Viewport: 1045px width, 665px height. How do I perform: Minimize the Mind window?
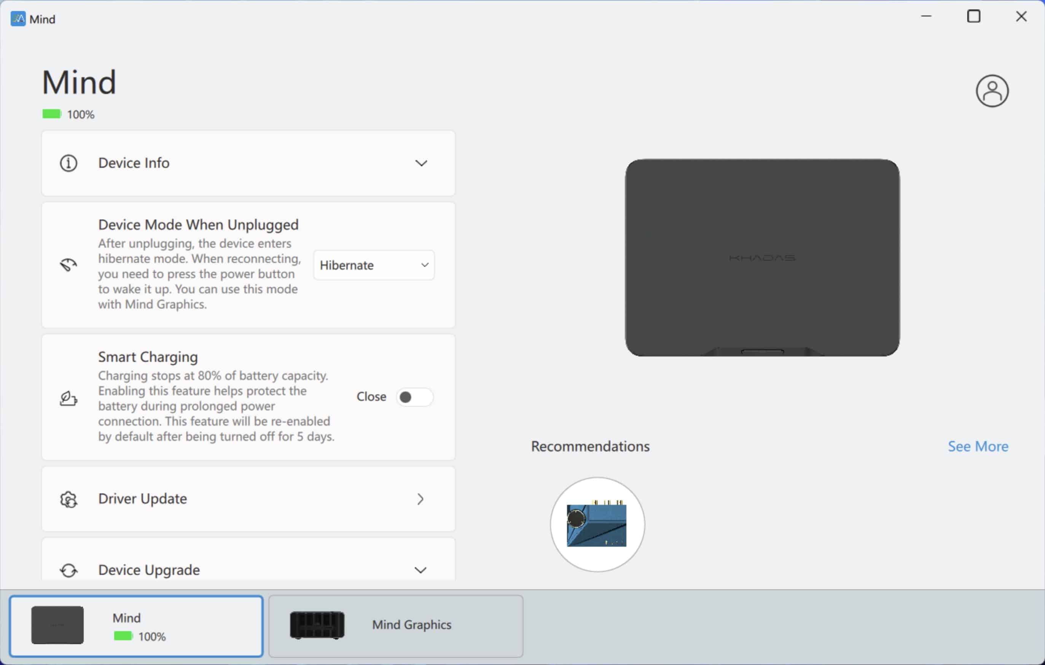pos(926,16)
